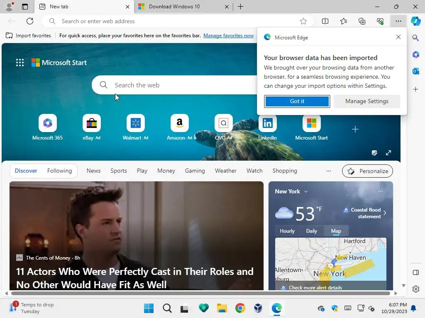This screenshot has height=318, width=425.
Task: Open sidebar settings gear icon
Action: pyautogui.click(x=415, y=289)
